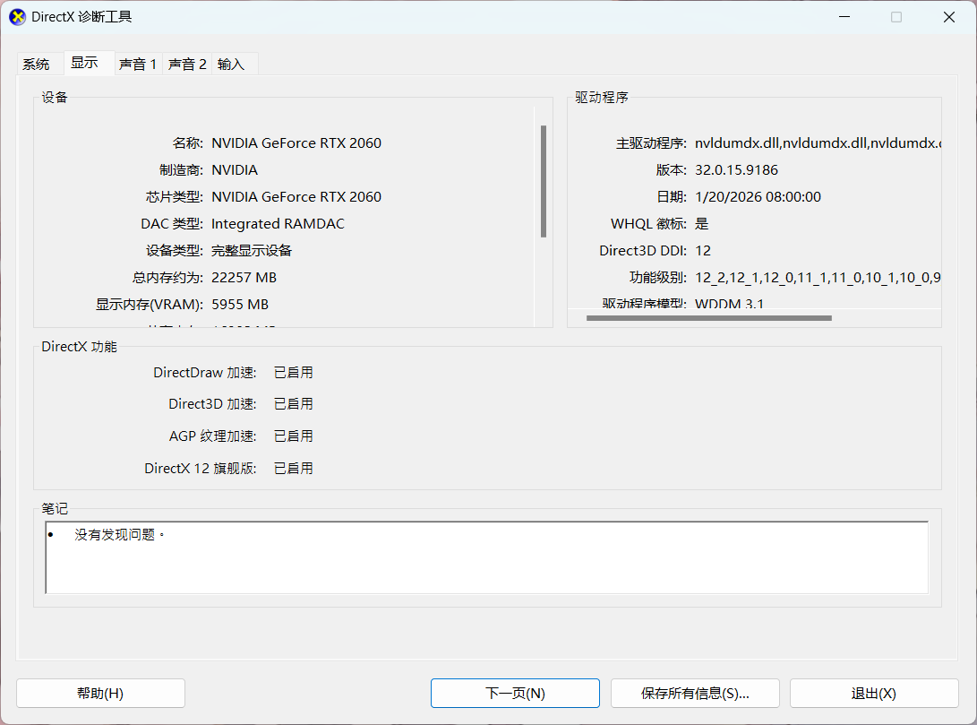This screenshot has width=977, height=725.
Task: Click the Direct3D DDI value 12
Action: point(703,250)
